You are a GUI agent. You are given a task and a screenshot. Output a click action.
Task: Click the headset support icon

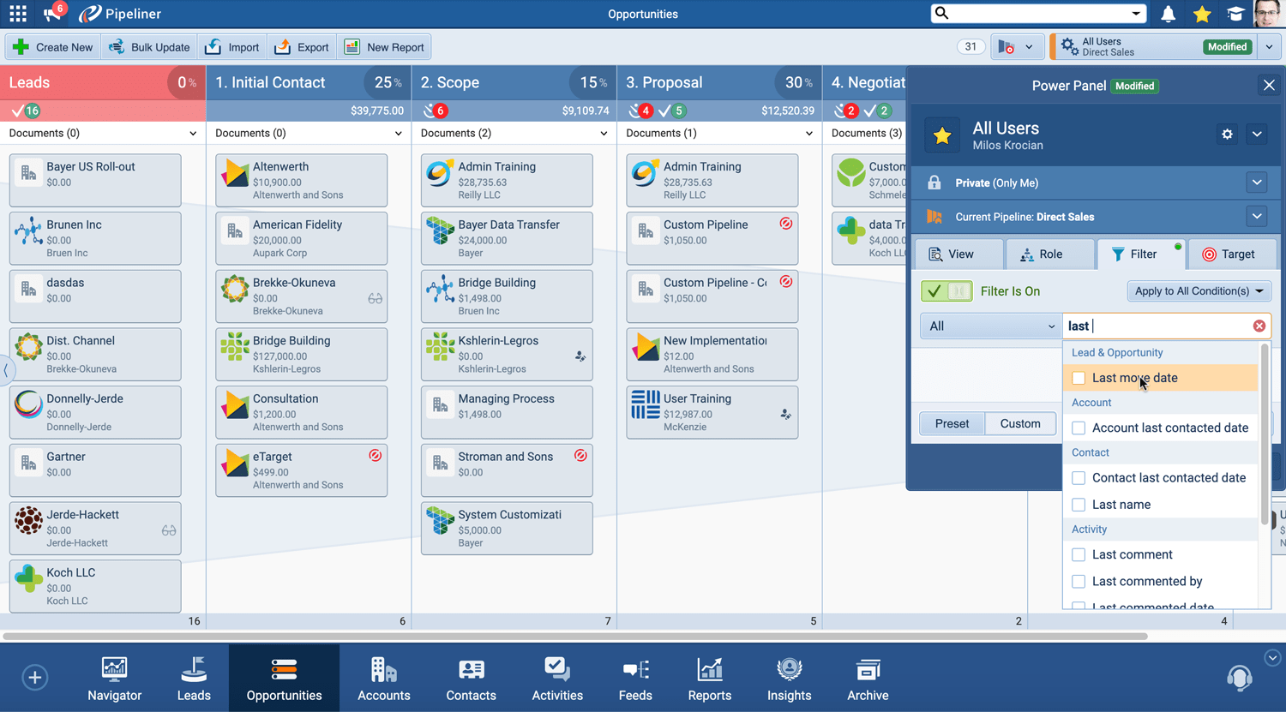click(x=1239, y=678)
